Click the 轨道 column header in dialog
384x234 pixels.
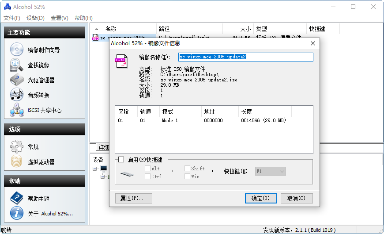148,112
